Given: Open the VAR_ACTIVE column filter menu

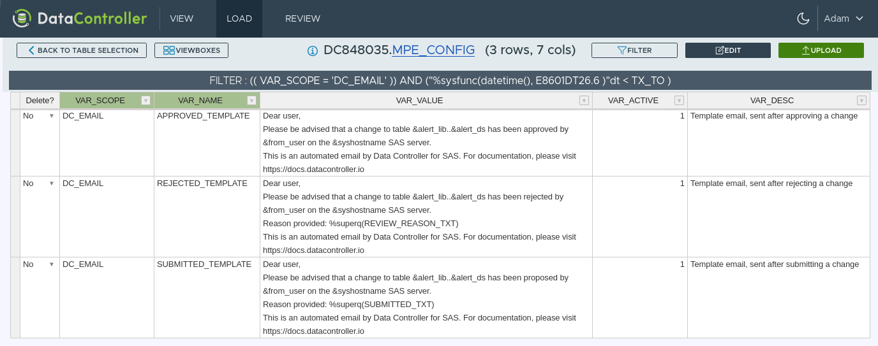Looking at the screenshot, I should [x=679, y=101].
